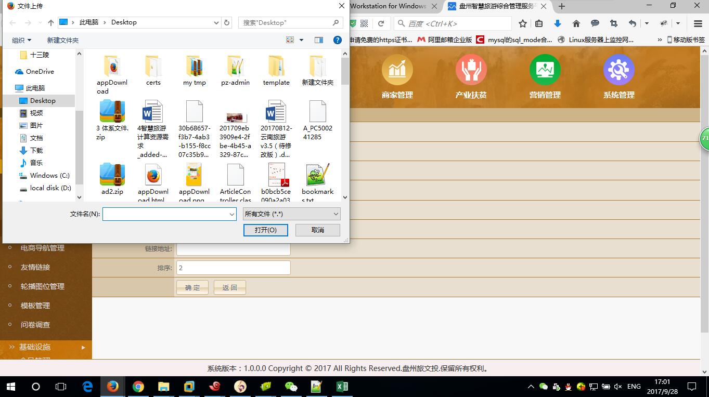Screen dimensions: 709x397
Task: Select Windows (C:) in the tree
Action: pos(49,176)
